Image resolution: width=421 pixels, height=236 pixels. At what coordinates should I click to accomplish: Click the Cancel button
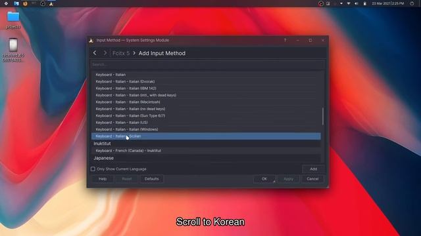[312, 179]
